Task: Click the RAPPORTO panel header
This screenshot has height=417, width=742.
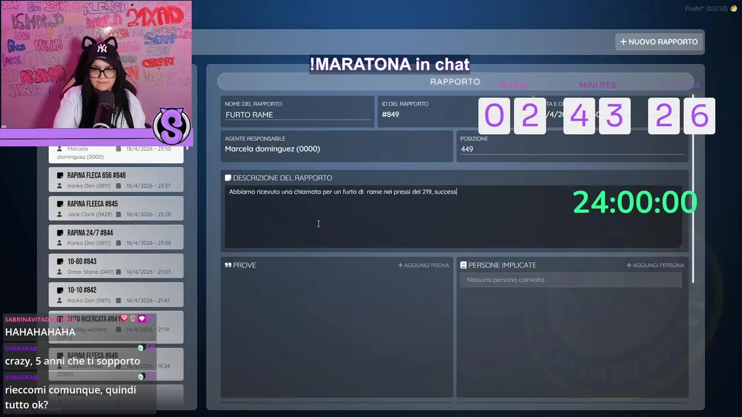Action: pos(455,82)
